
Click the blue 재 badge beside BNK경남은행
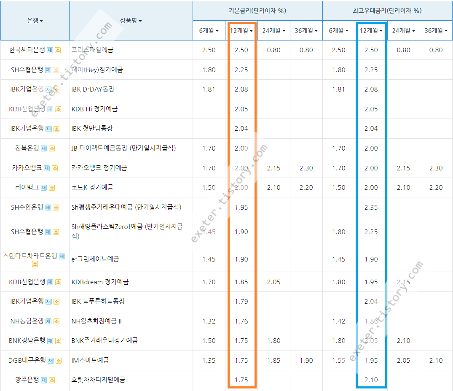point(50,341)
